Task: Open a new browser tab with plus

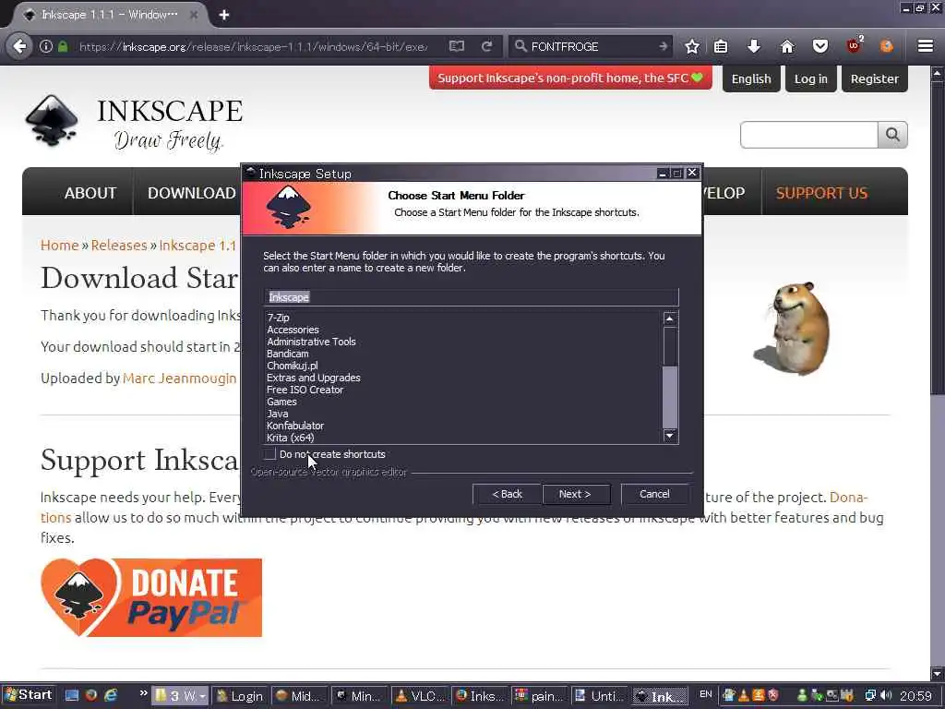Action: 224,15
